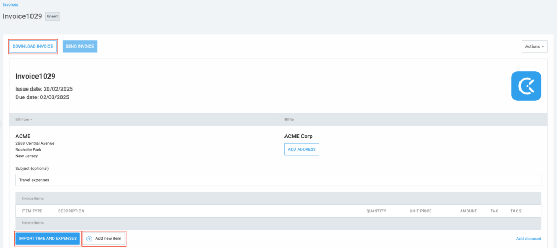This screenshot has width=557, height=248.
Task: Click the DESCRIPTION column header
Action: tap(71, 211)
